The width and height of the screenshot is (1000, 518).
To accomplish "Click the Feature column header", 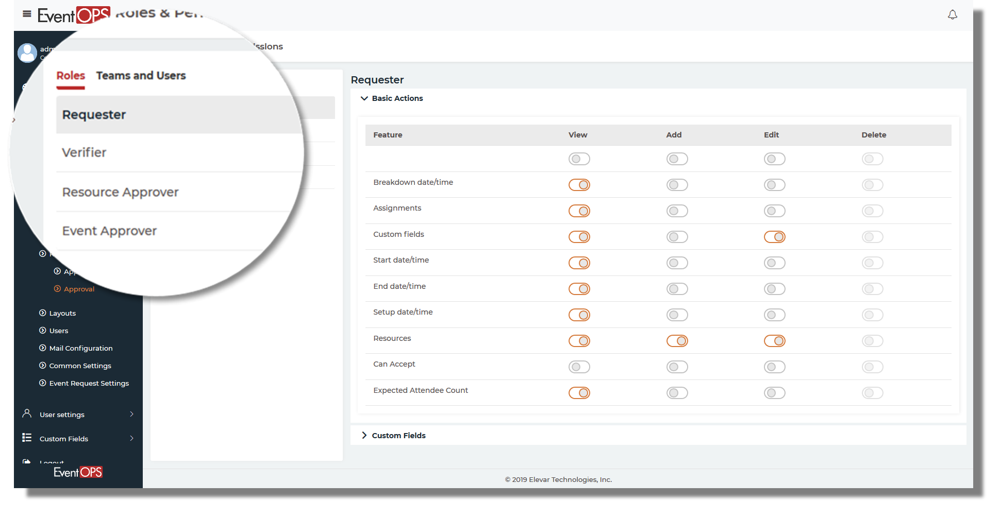I will [388, 135].
